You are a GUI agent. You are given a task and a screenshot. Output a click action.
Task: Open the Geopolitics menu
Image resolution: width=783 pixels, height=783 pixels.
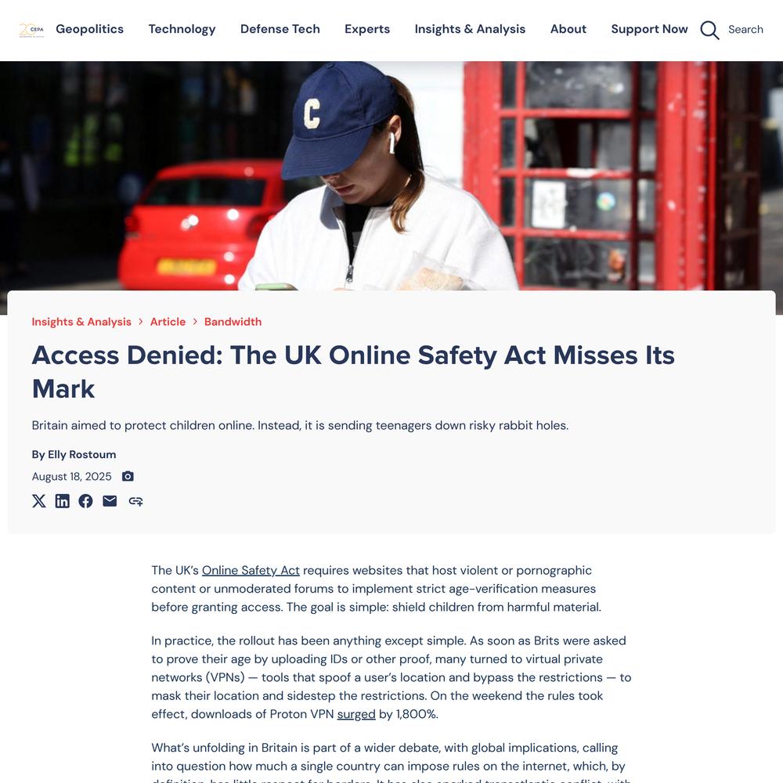pos(90,29)
